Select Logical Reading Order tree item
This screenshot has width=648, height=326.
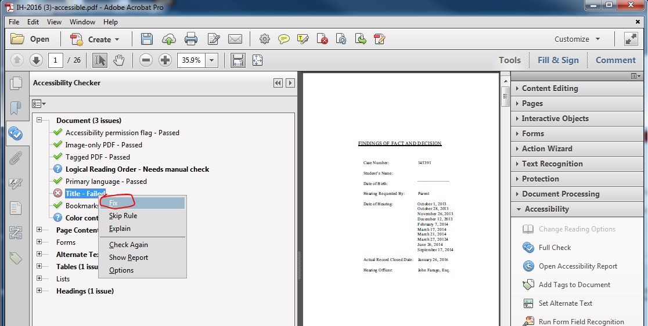pyautogui.click(x=137, y=169)
